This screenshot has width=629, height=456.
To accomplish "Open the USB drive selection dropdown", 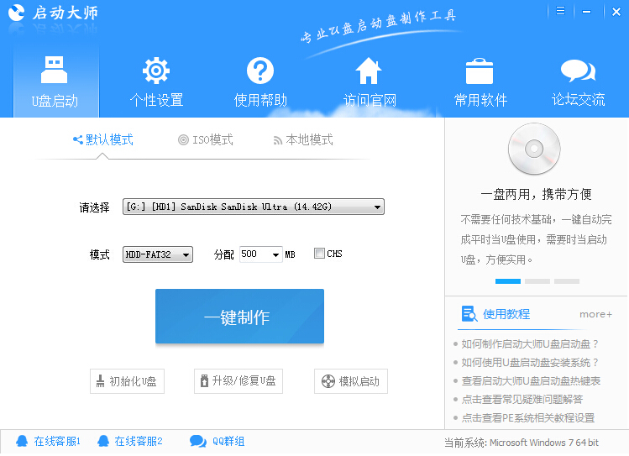I will click(x=254, y=207).
